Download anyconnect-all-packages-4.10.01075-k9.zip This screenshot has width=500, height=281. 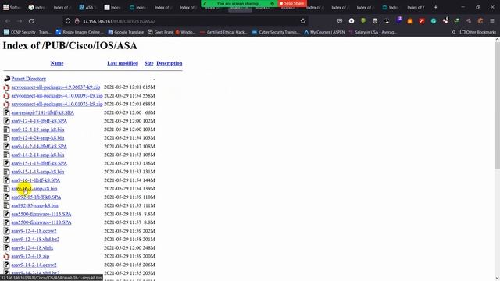[57, 104]
